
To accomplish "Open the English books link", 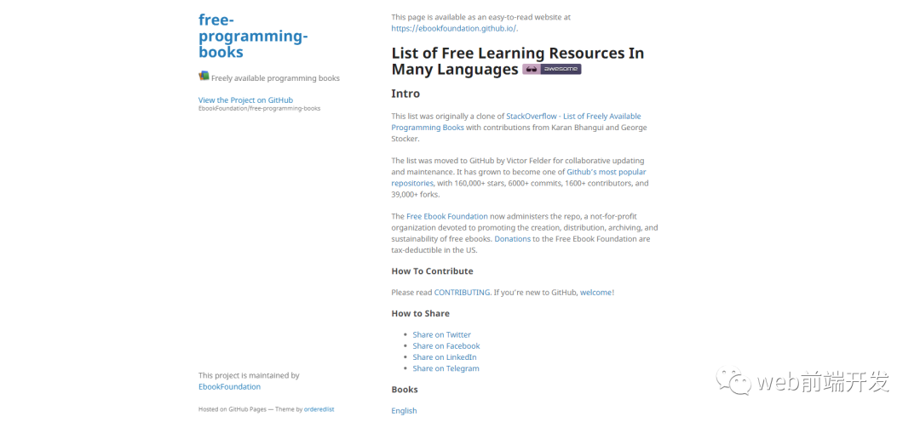I will click(x=404, y=411).
